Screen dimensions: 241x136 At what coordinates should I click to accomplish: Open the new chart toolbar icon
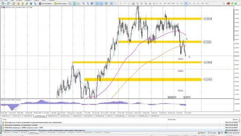pyautogui.click(x=3, y=3)
